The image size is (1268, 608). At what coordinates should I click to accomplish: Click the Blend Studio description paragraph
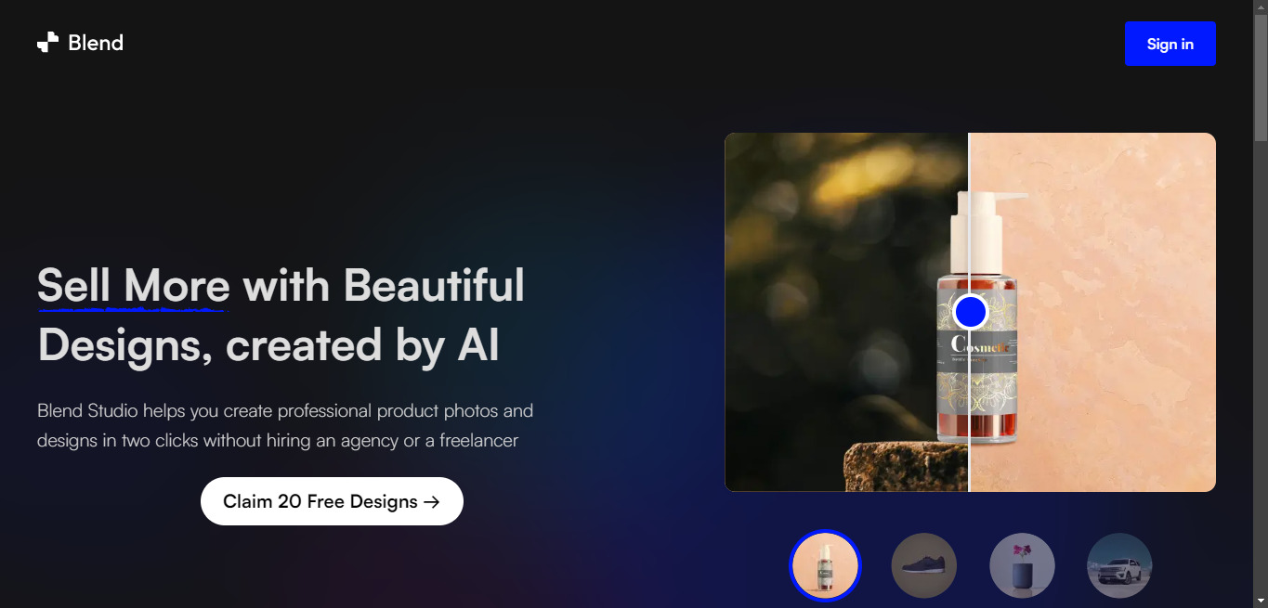[285, 425]
